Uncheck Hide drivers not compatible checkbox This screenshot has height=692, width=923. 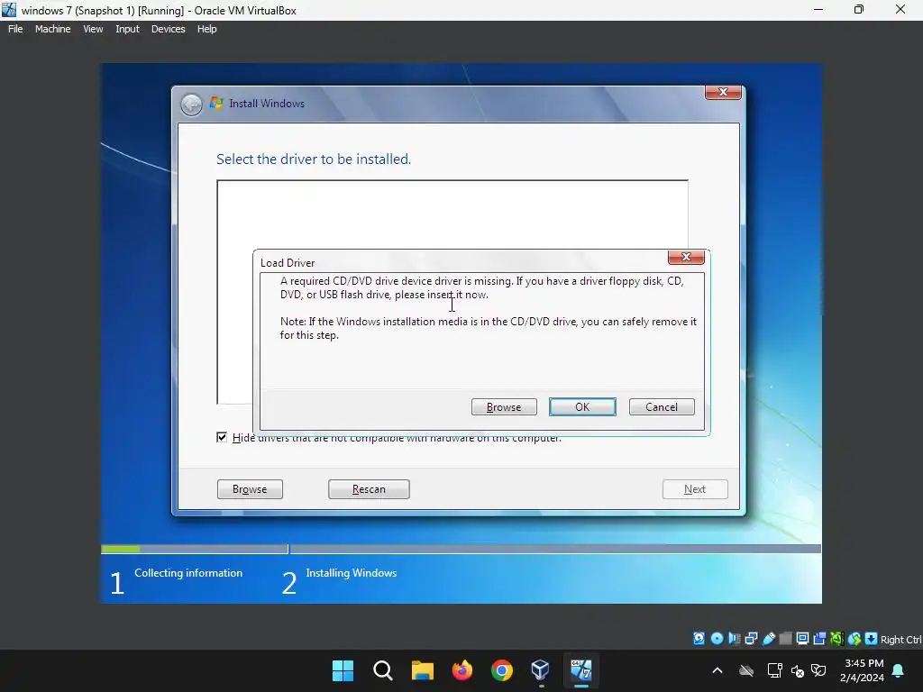[222, 437]
